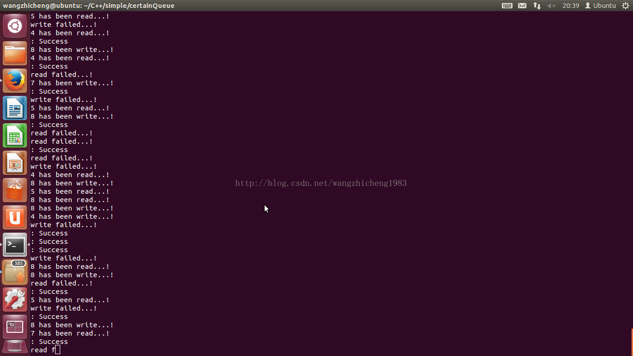633x356 pixels.
Task: Open the Workspace Switcher icon
Action: (x=15, y=327)
